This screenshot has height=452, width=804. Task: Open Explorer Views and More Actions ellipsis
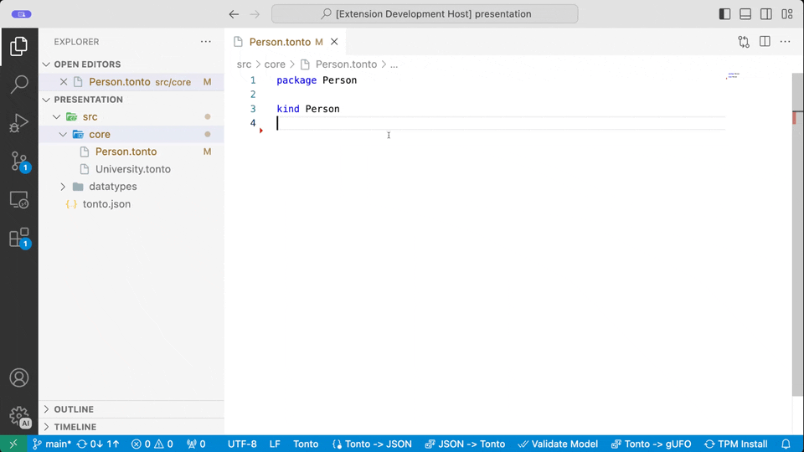[x=206, y=42]
